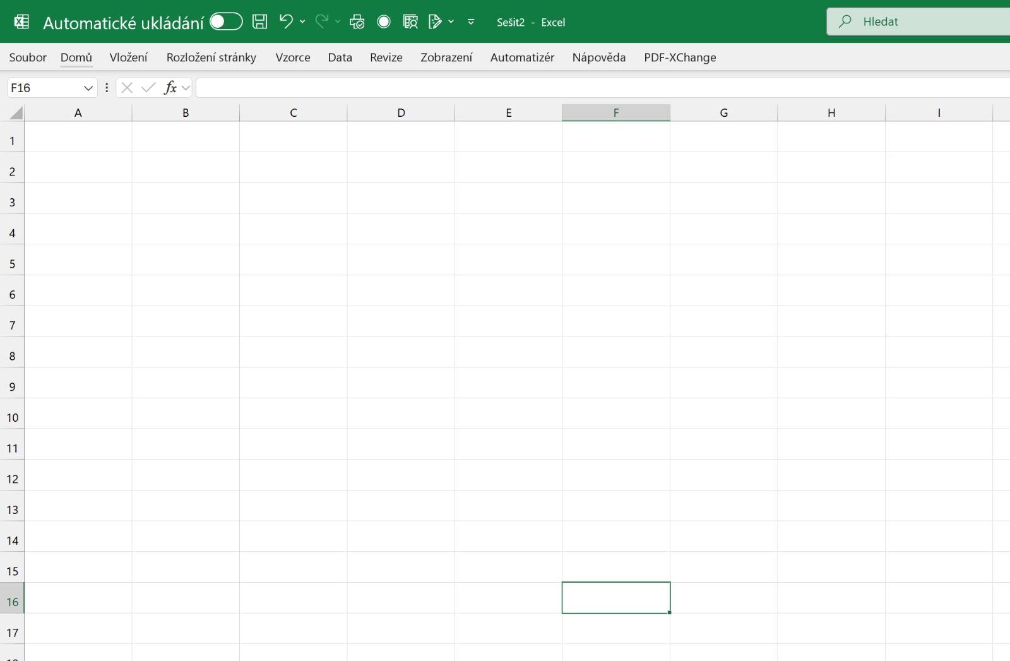Screen dimensions: 1010x661
Task: Click cell A1
Action: 78,137
